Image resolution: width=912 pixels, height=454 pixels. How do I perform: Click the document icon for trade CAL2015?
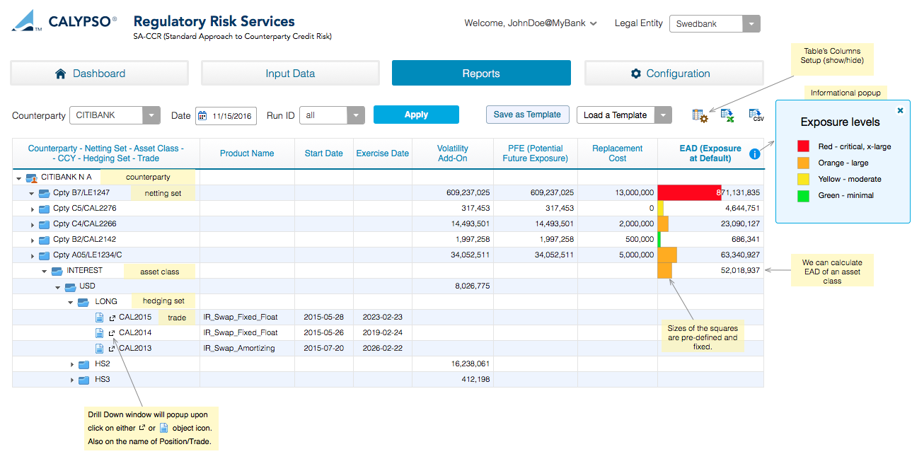(x=100, y=318)
